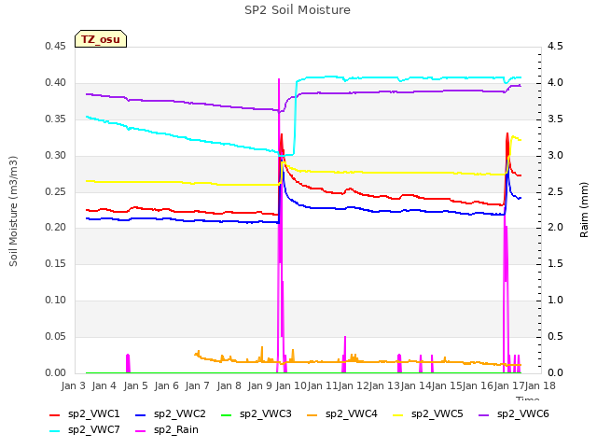The image size is (597, 448).
Task: Click the TZ_osu annotation box
Action: click(x=101, y=39)
